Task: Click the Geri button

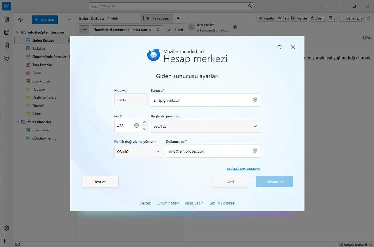Action: [230, 182]
